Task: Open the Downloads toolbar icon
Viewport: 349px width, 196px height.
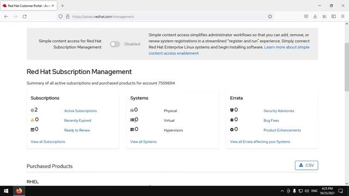Action: (x=315, y=16)
